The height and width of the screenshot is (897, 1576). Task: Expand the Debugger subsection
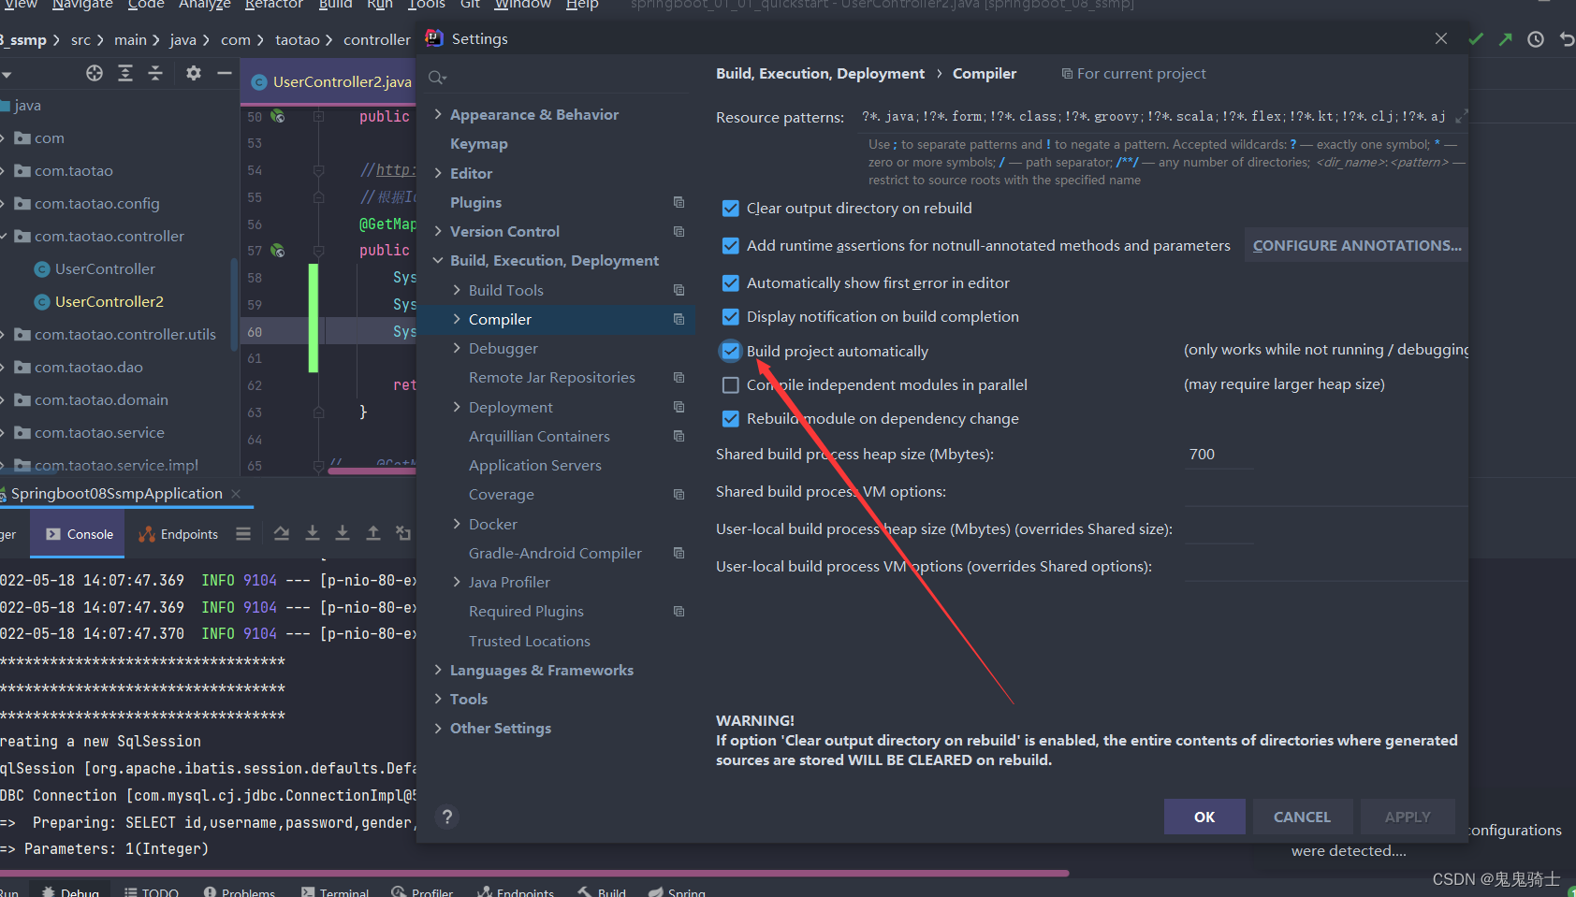pyautogui.click(x=457, y=348)
